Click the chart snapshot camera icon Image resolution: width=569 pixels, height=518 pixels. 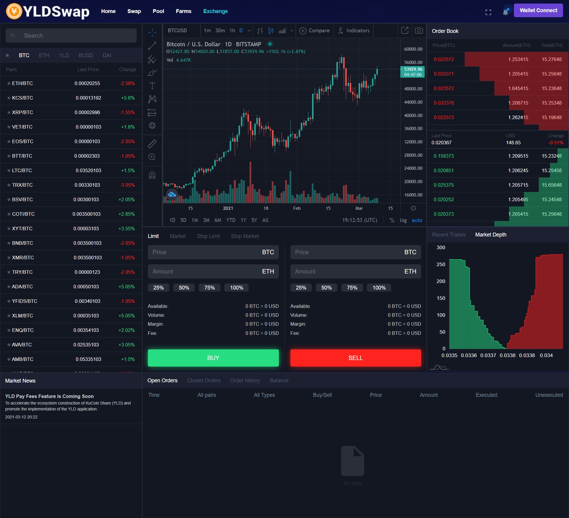(419, 31)
